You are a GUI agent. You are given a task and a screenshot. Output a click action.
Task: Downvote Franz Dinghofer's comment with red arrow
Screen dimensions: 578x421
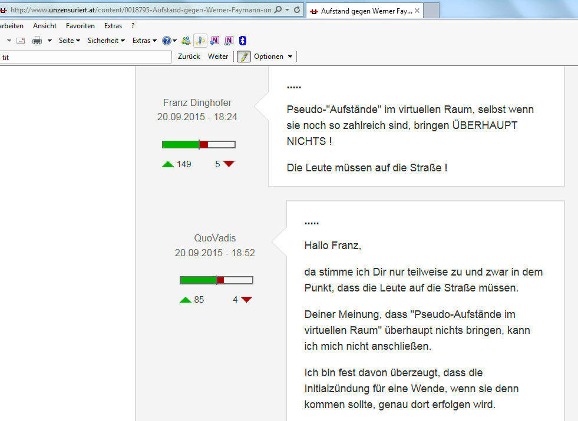(x=229, y=164)
